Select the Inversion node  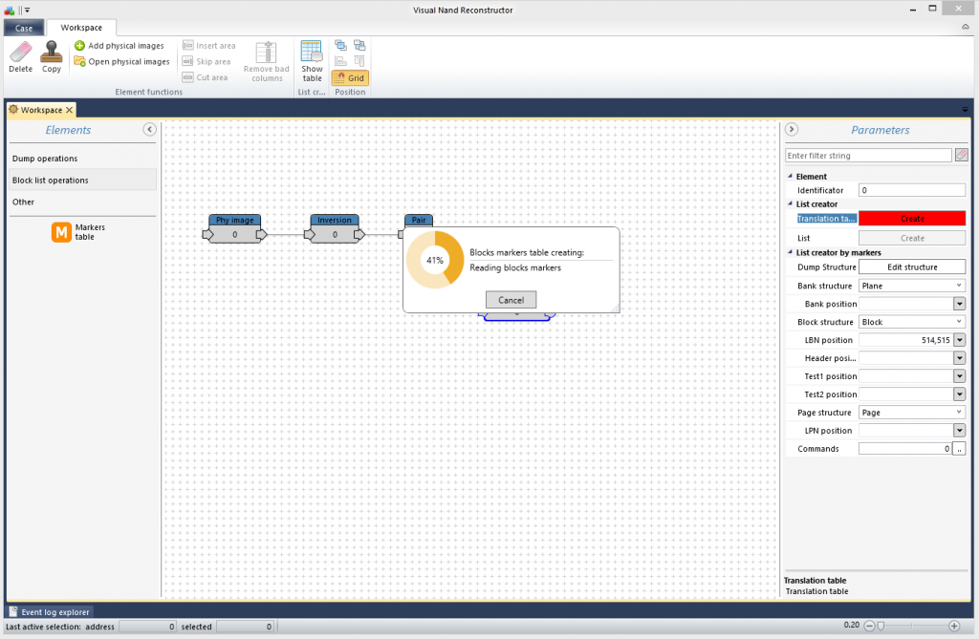[335, 228]
